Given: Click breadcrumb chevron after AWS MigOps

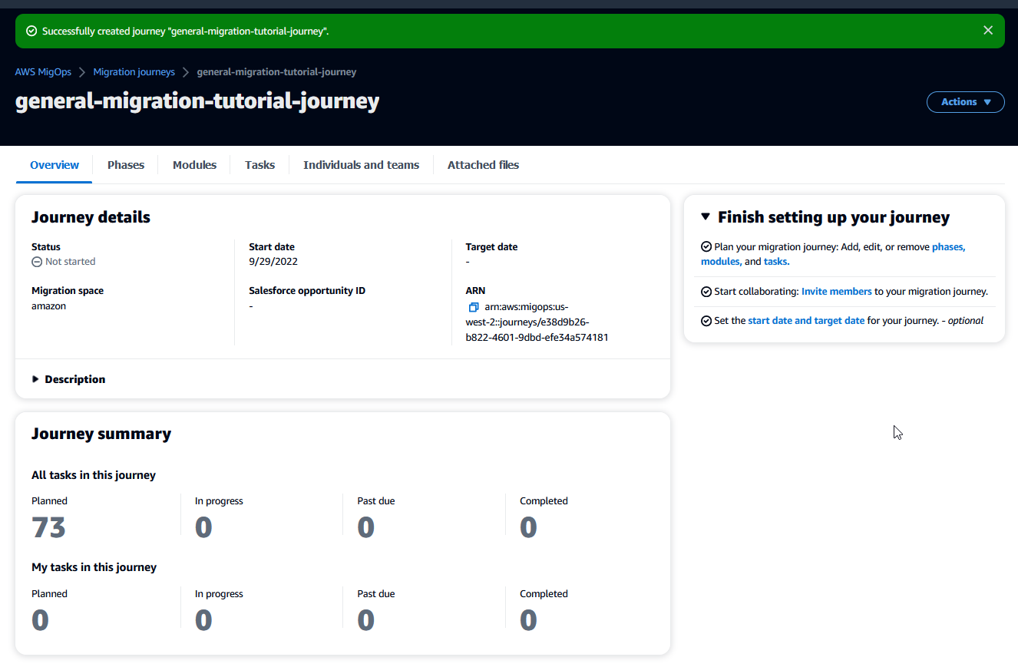Looking at the screenshot, I should click(x=82, y=72).
